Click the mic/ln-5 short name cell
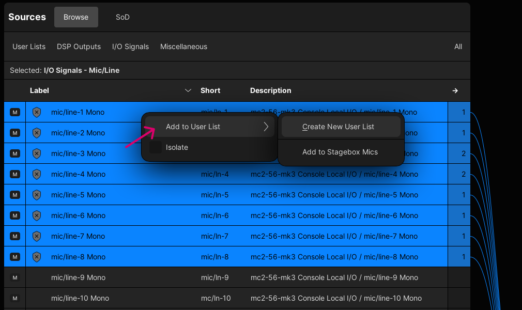 pyautogui.click(x=214, y=195)
